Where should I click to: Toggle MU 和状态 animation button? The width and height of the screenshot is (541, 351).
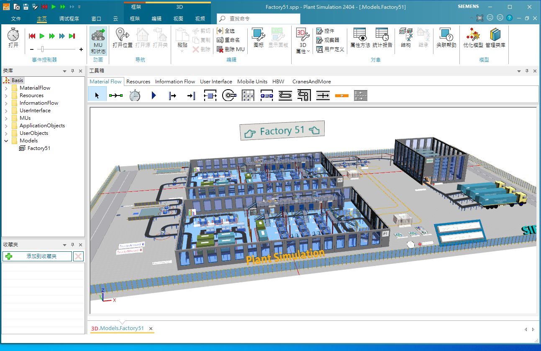98,41
